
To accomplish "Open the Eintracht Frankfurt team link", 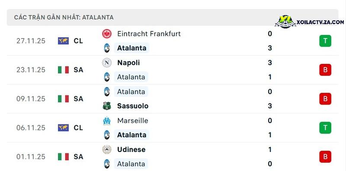I will [149, 34].
